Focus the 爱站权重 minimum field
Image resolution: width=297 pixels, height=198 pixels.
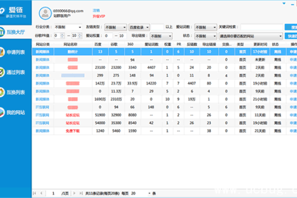(108, 36)
